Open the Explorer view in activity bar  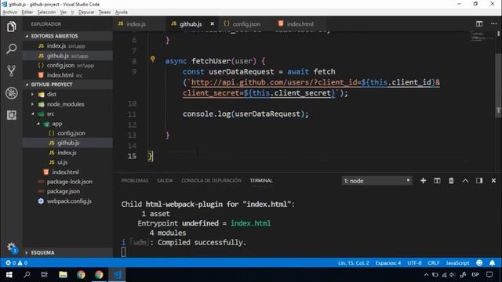11,27
